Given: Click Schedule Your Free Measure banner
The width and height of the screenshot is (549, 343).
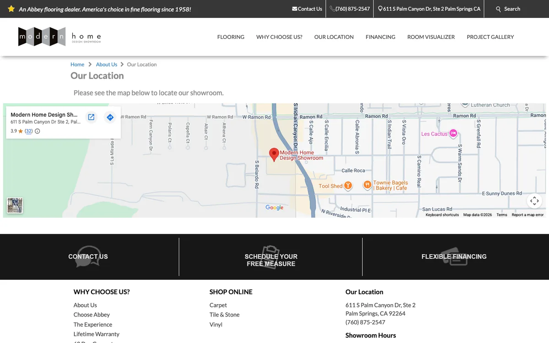Looking at the screenshot, I should point(271,260).
